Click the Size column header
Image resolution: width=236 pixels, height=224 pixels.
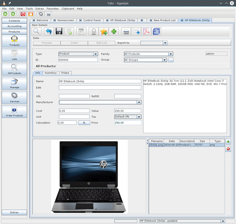click(x=202, y=141)
